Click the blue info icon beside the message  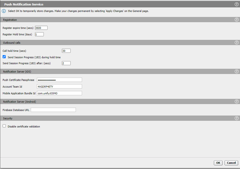coord(4,11)
